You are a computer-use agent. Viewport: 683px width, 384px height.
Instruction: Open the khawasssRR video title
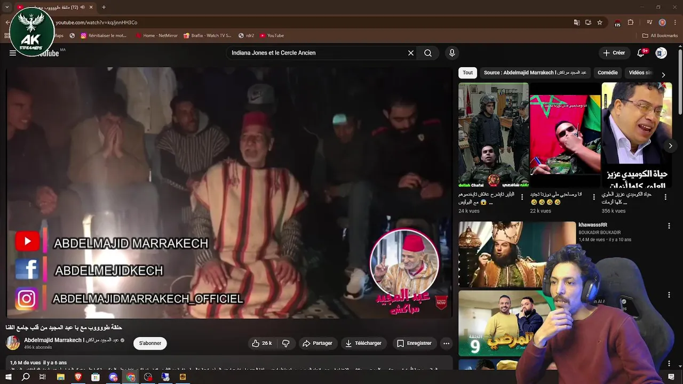coord(593,225)
